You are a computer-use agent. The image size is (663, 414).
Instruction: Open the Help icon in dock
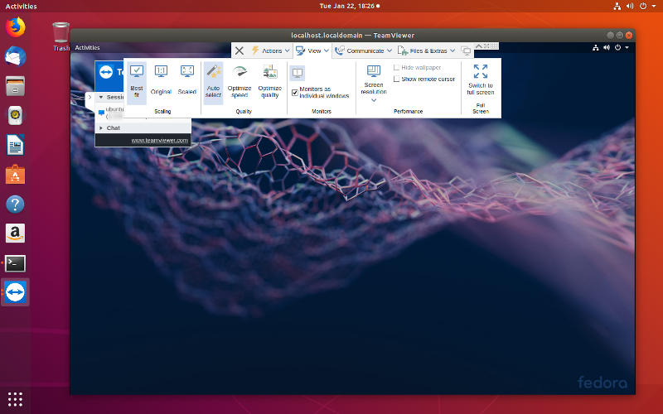pyautogui.click(x=15, y=204)
